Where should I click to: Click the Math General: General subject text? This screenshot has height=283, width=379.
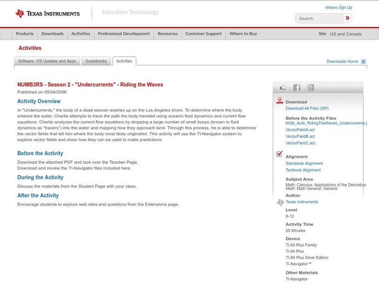click(x=311, y=188)
